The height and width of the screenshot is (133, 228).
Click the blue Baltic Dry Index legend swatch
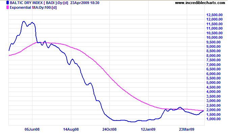tap(7, 3)
